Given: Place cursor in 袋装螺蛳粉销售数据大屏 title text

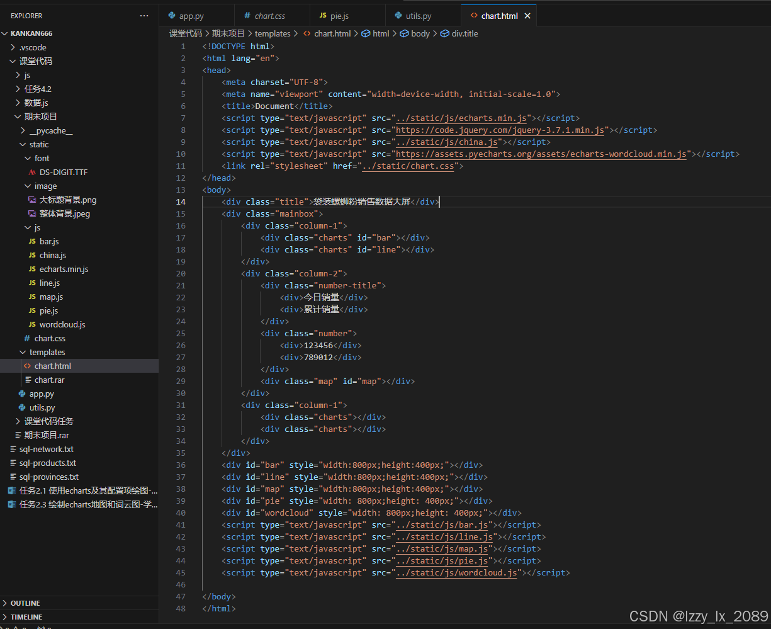Looking at the screenshot, I should 362,202.
